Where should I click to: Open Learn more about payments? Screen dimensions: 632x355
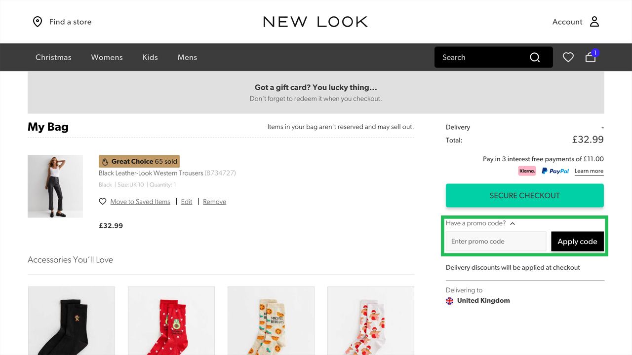589,171
